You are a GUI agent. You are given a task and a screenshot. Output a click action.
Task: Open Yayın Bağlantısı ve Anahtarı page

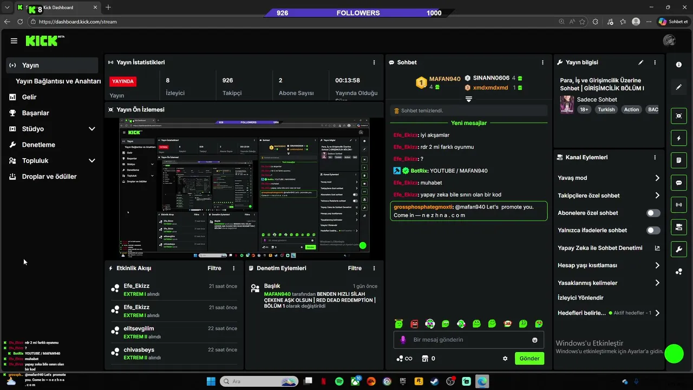pyautogui.click(x=58, y=81)
